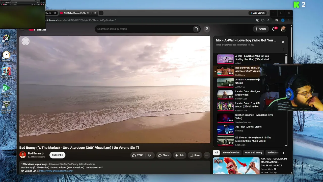The width and height of the screenshot is (323, 182).
Task: Click the Subscribe button
Action: point(58,155)
